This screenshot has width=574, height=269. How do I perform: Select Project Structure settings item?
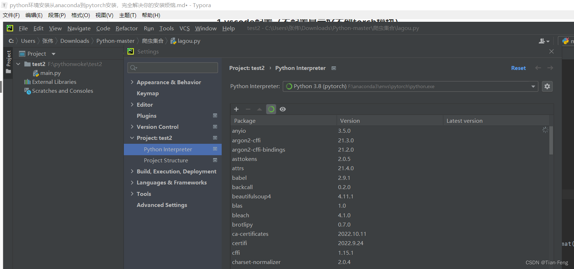(166, 160)
